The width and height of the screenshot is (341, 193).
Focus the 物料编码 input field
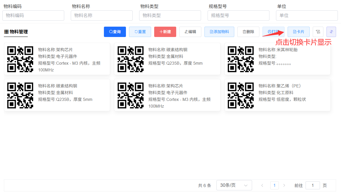33,16
